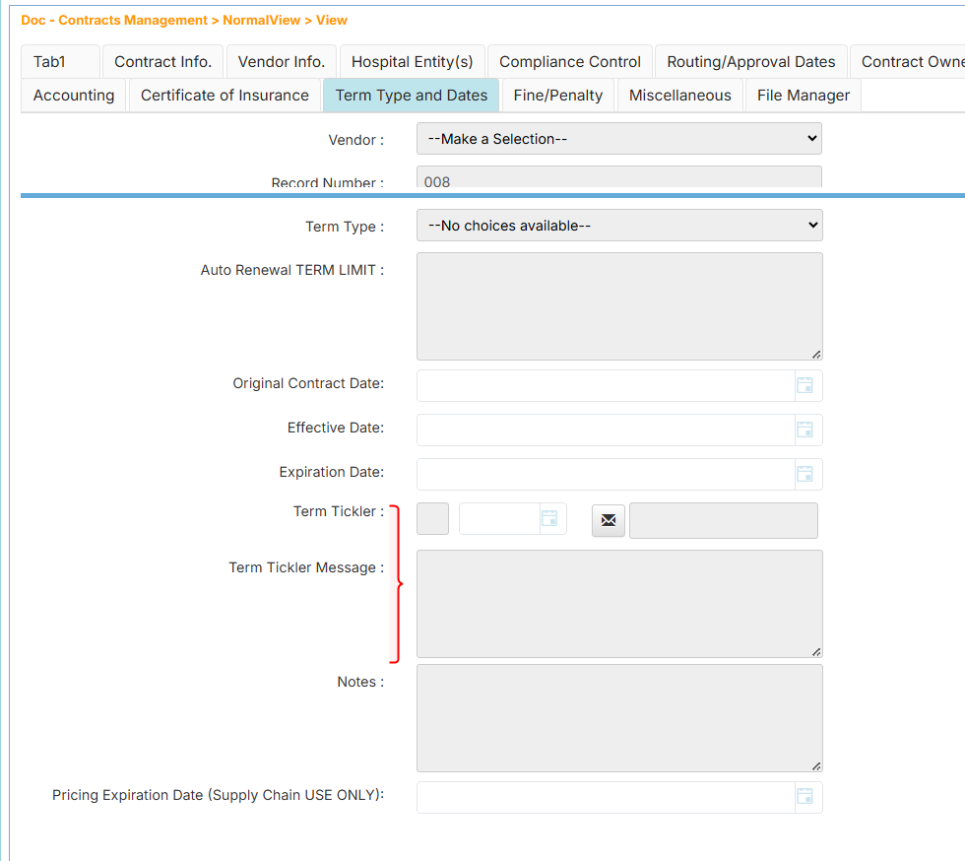This screenshot has width=965, height=861.
Task: Click the Term Tickler email envelope icon
Action: pos(609,520)
